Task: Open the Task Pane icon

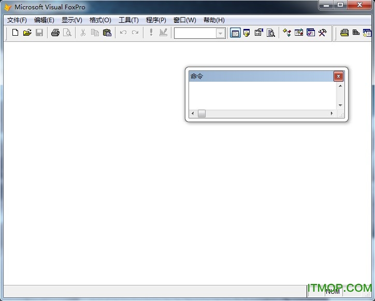Action: 311,33
